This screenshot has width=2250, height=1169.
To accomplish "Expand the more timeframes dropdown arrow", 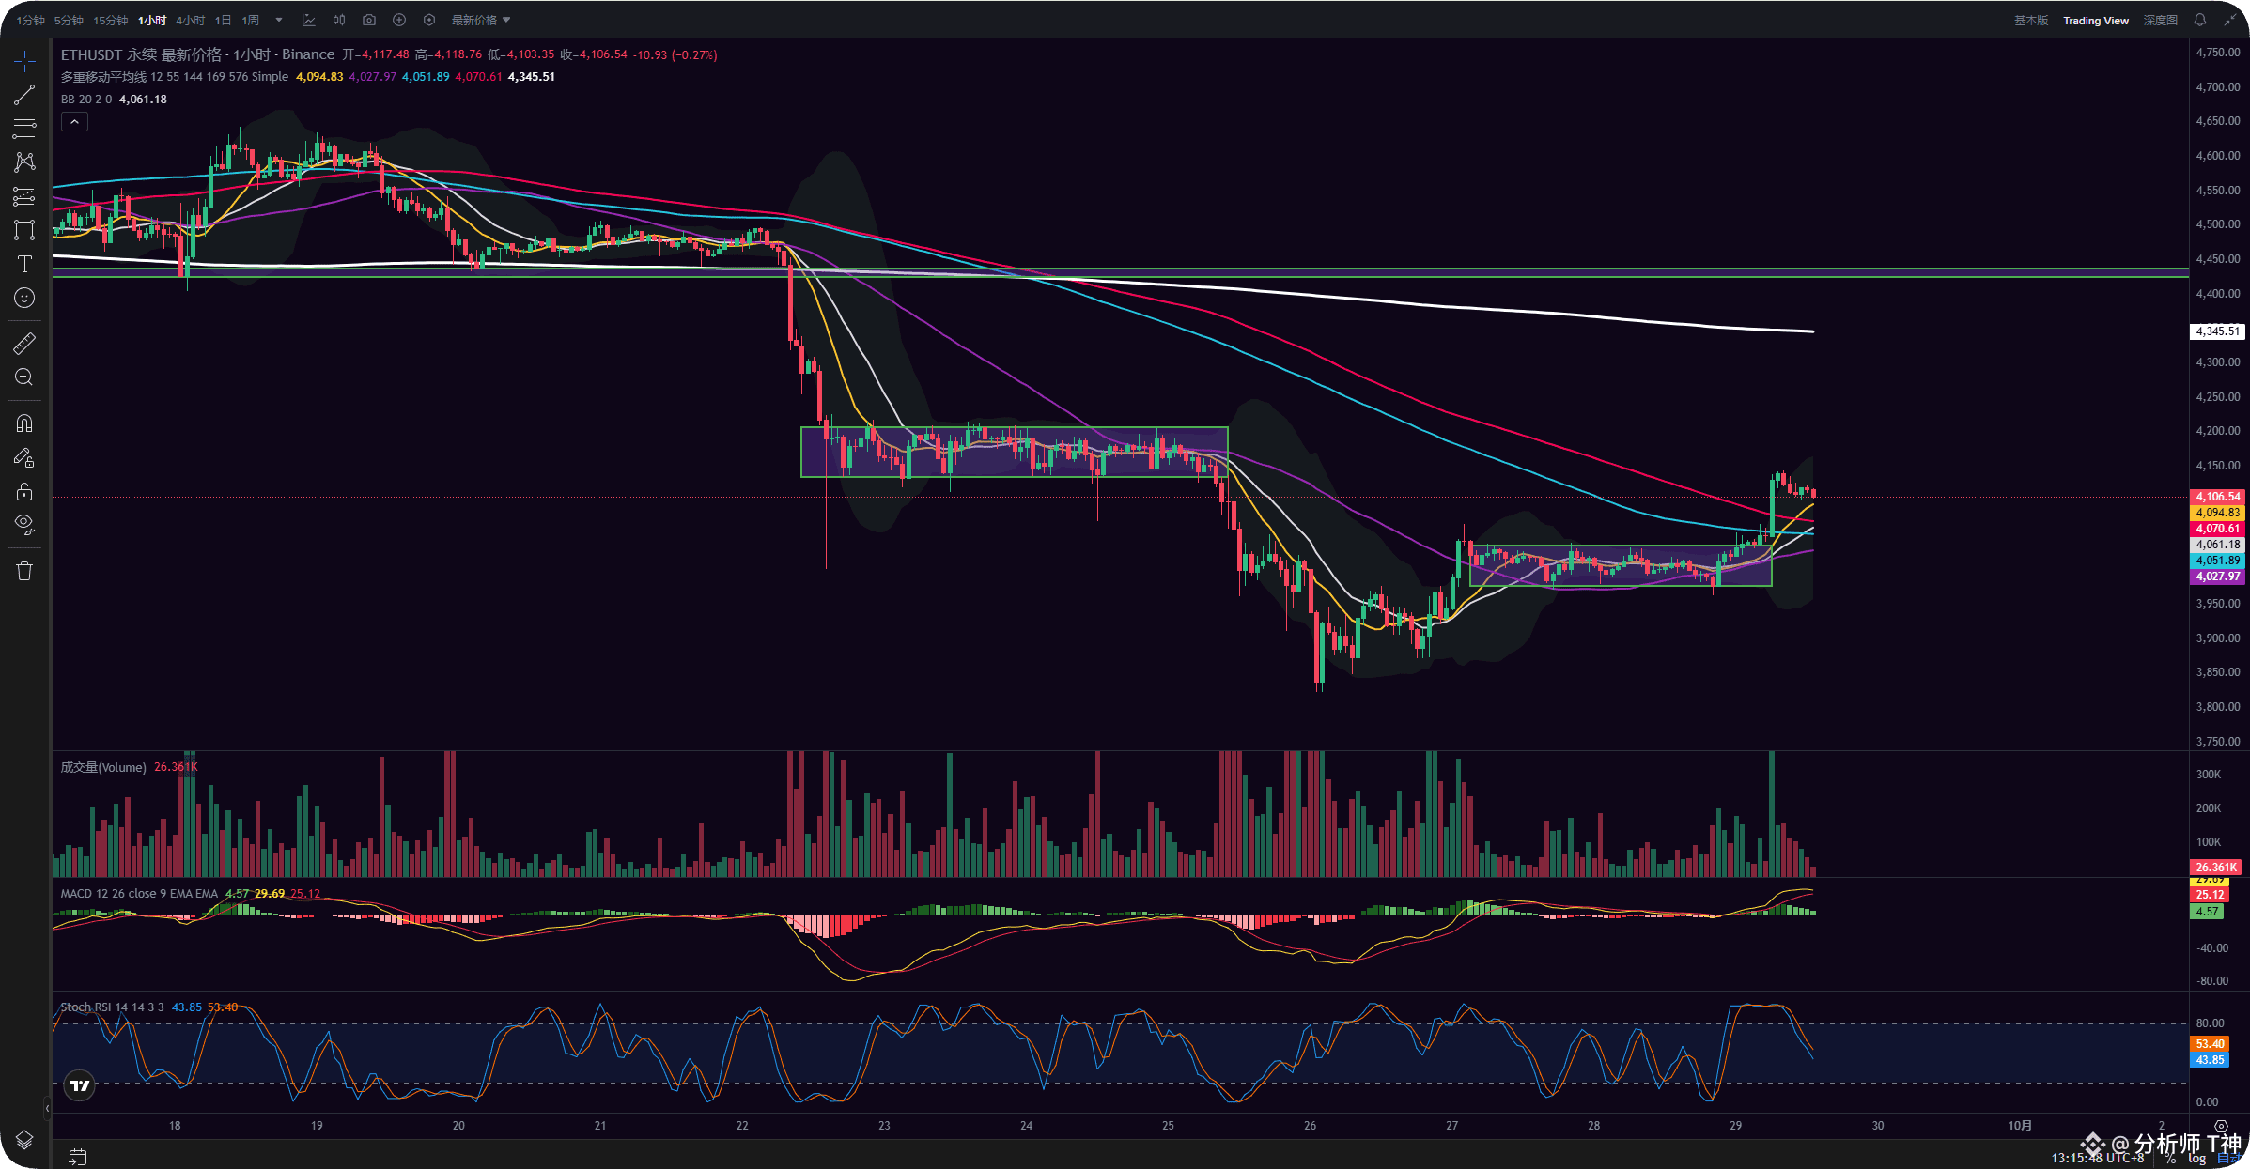I will [279, 20].
